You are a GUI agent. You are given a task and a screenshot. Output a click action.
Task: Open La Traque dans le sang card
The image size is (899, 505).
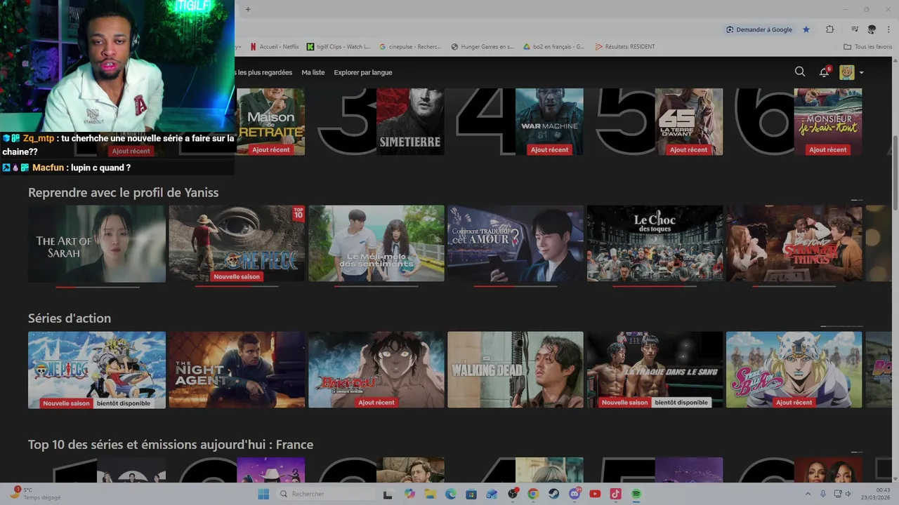pos(655,370)
